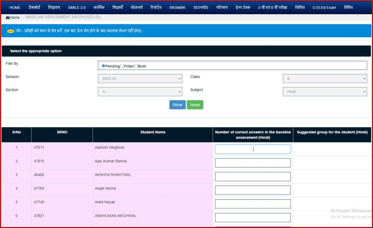Click SRNO value 47815
Screen dimensions: 373x228
pyautogui.click(x=39, y=161)
